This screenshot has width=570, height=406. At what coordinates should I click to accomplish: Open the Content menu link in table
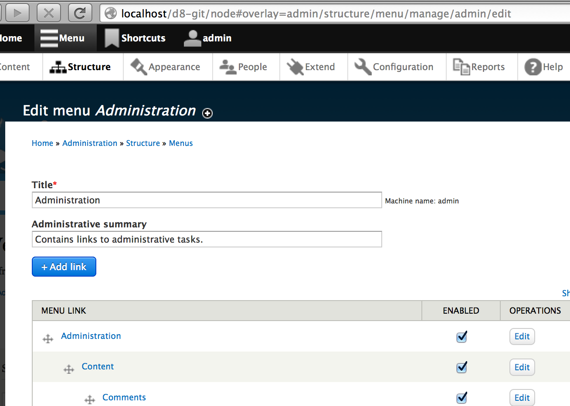click(x=98, y=366)
